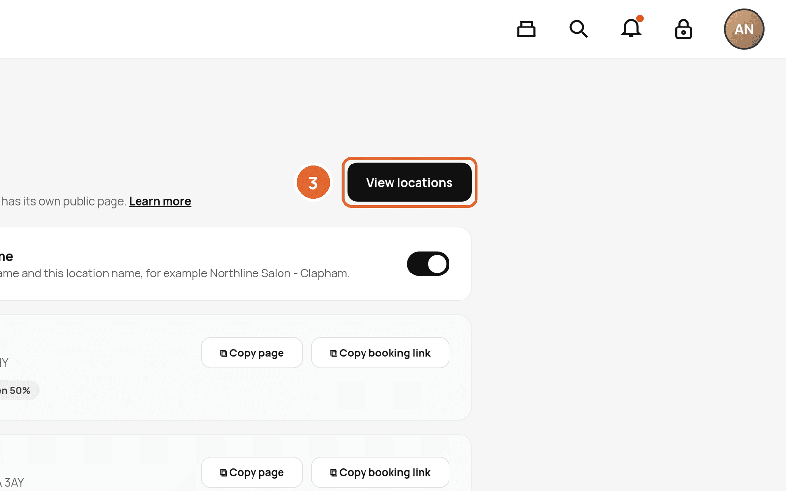The width and height of the screenshot is (786, 491).
Task: Open the printer icon in the header
Action: click(x=526, y=29)
